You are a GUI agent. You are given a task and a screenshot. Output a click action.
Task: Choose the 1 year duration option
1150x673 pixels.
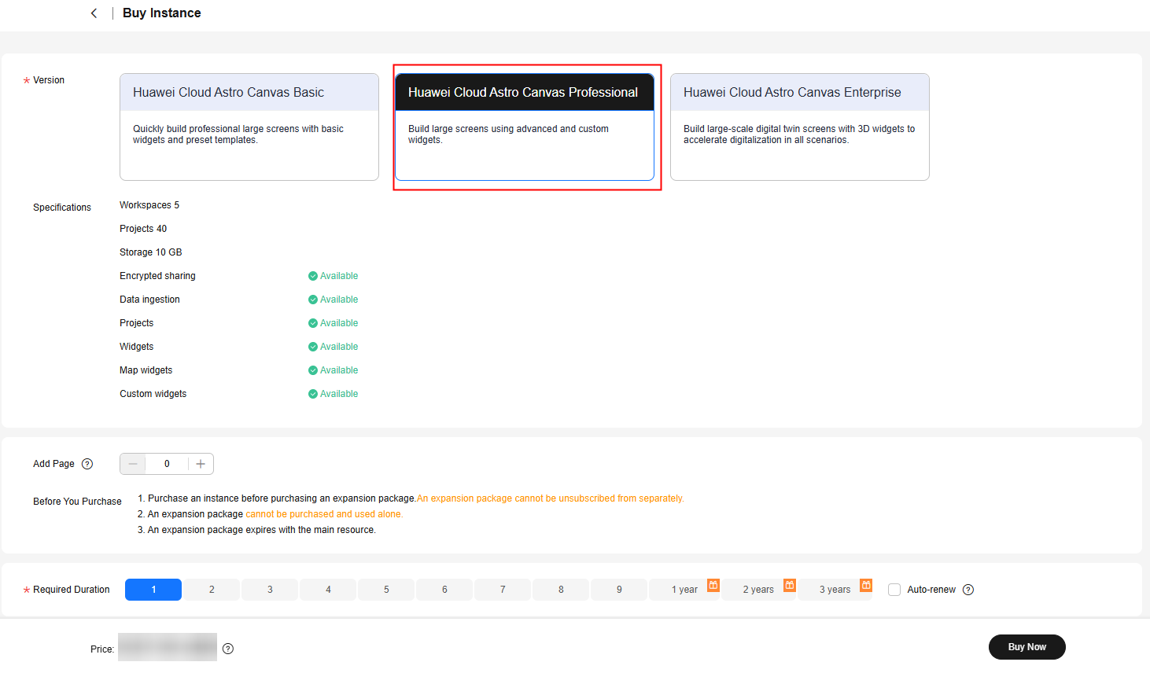pyautogui.click(x=684, y=590)
